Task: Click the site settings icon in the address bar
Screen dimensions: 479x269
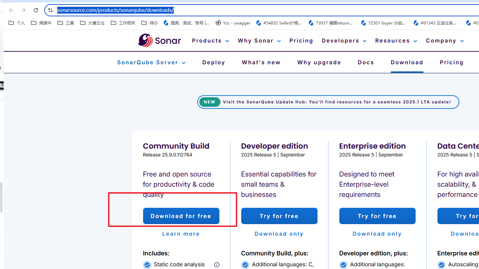Action: click(50, 10)
